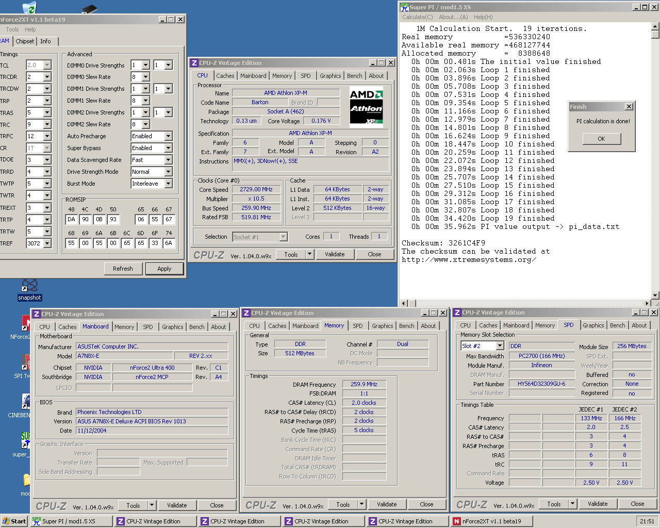Open the Slot #2 memory dropdown in SPD tab

click(x=500, y=345)
